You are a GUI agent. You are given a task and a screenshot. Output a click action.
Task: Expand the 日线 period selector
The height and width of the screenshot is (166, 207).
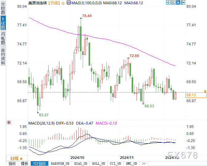coord(17,158)
